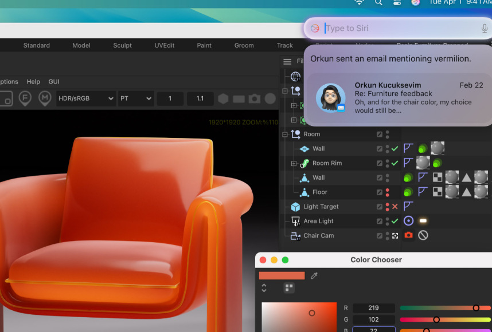The height and width of the screenshot is (332, 492).
Task: Click the Area Light target tag icon
Action: pos(408,221)
